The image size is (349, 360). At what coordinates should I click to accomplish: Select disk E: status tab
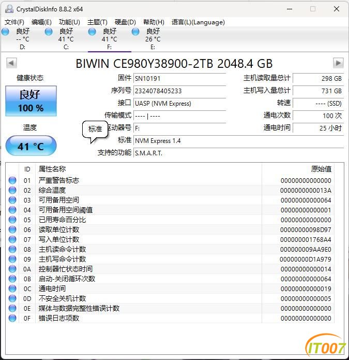[153, 39]
